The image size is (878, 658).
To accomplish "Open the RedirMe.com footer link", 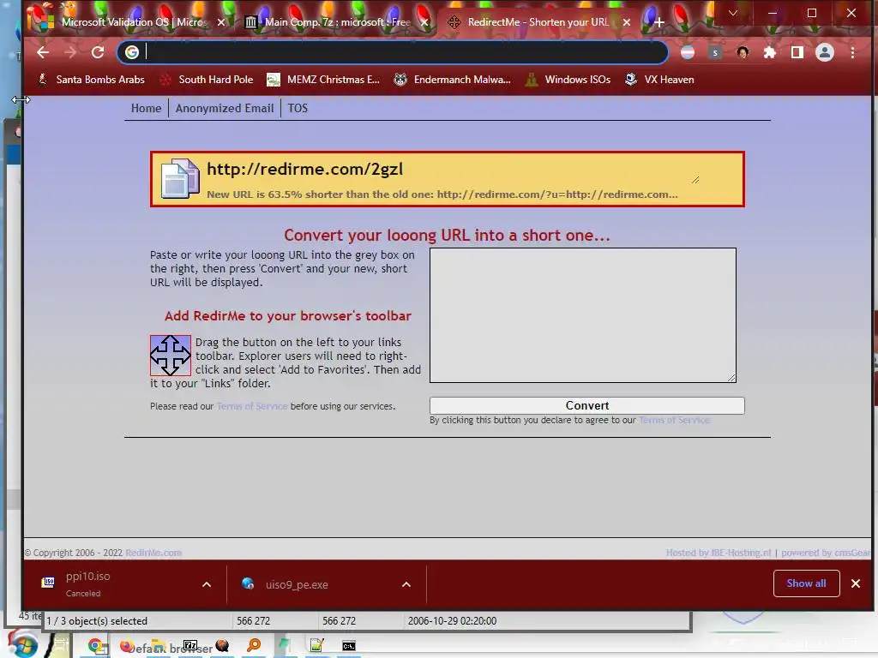I will pos(153,553).
